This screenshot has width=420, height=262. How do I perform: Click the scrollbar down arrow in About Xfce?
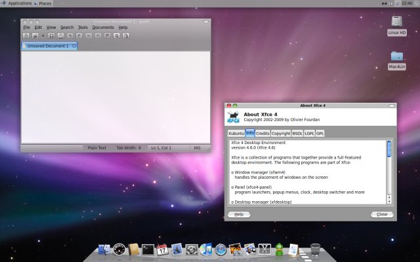(x=389, y=201)
